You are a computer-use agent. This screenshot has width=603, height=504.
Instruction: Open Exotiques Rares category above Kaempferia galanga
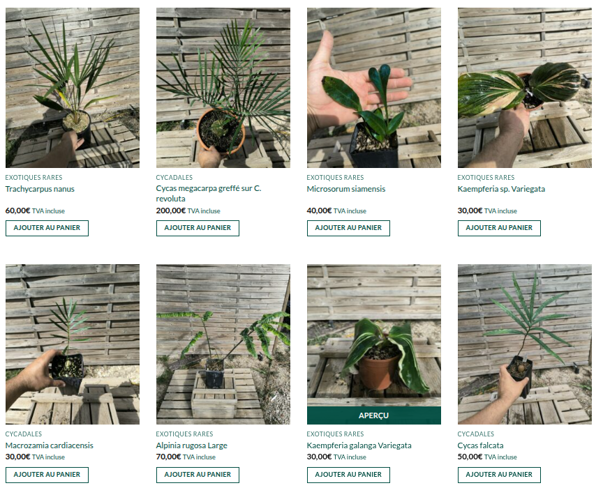pyautogui.click(x=335, y=434)
